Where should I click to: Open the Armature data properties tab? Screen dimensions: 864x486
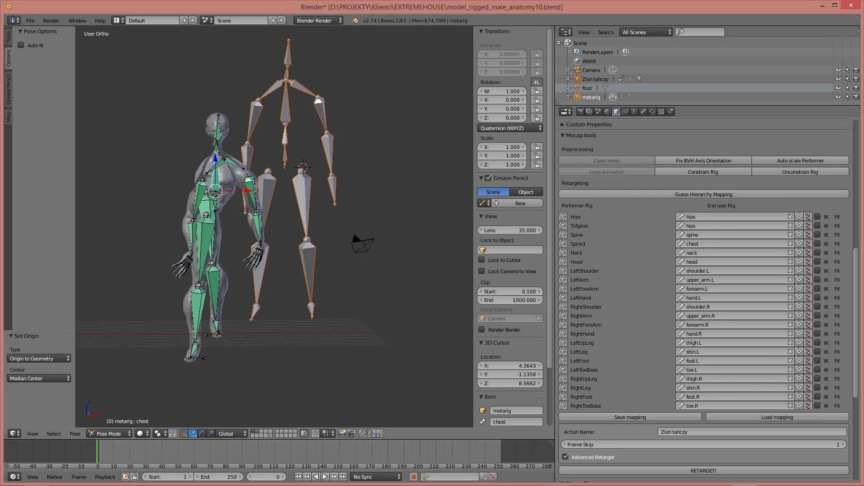click(x=634, y=112)
